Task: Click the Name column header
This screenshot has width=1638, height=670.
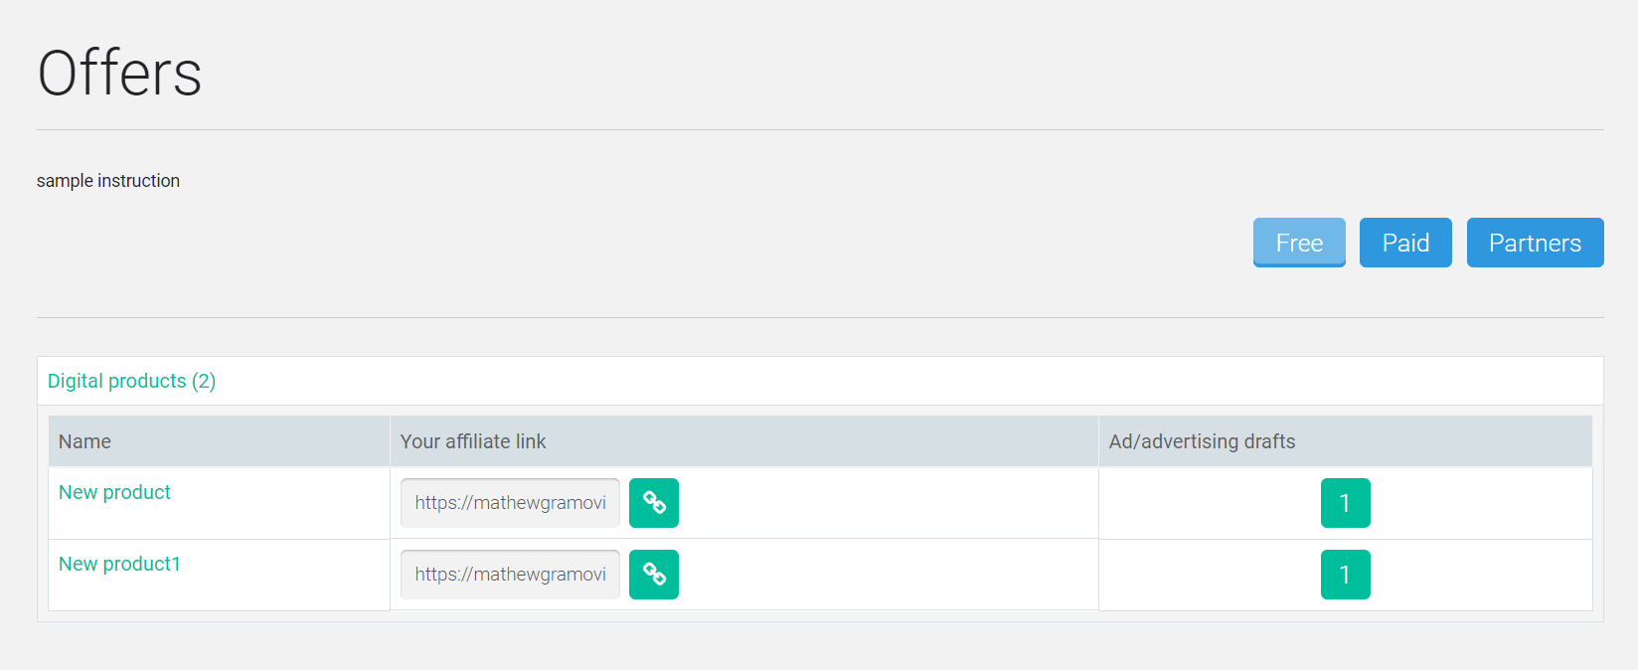Action: 219,441
